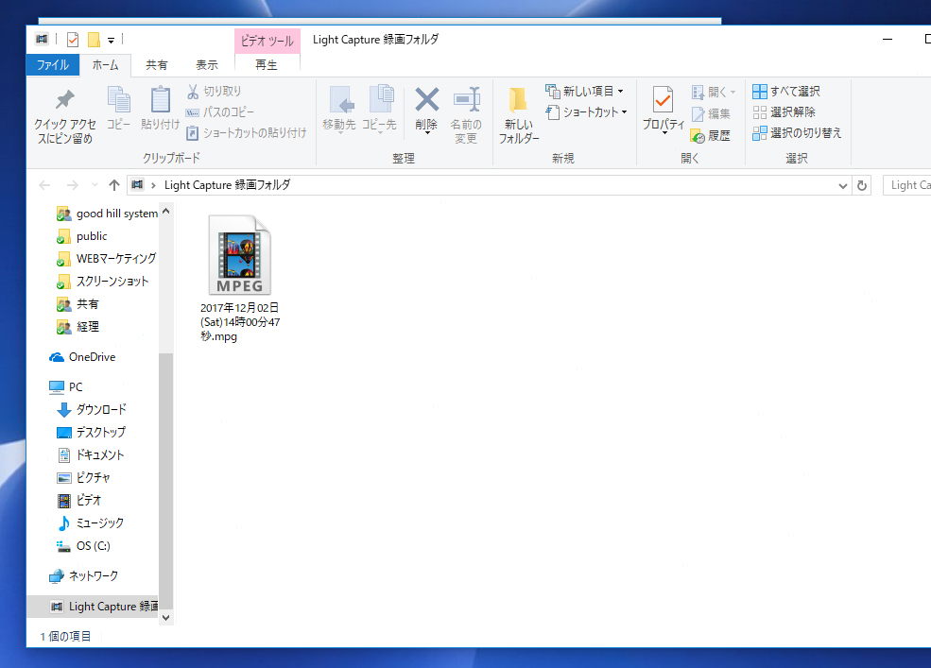Screen dimensions: 931x668
Task: Click the Paste (貼り付け) ribbon icon
Action: [x=161, y=99]
